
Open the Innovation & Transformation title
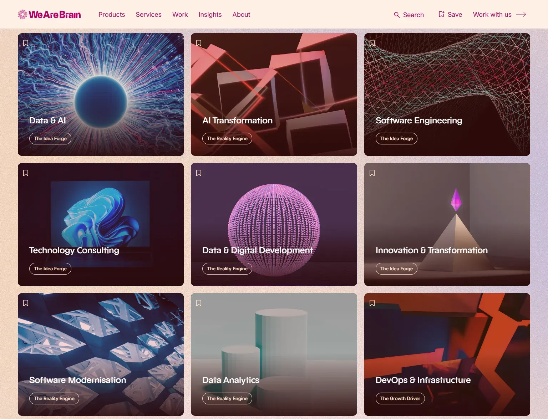point(432,250)
